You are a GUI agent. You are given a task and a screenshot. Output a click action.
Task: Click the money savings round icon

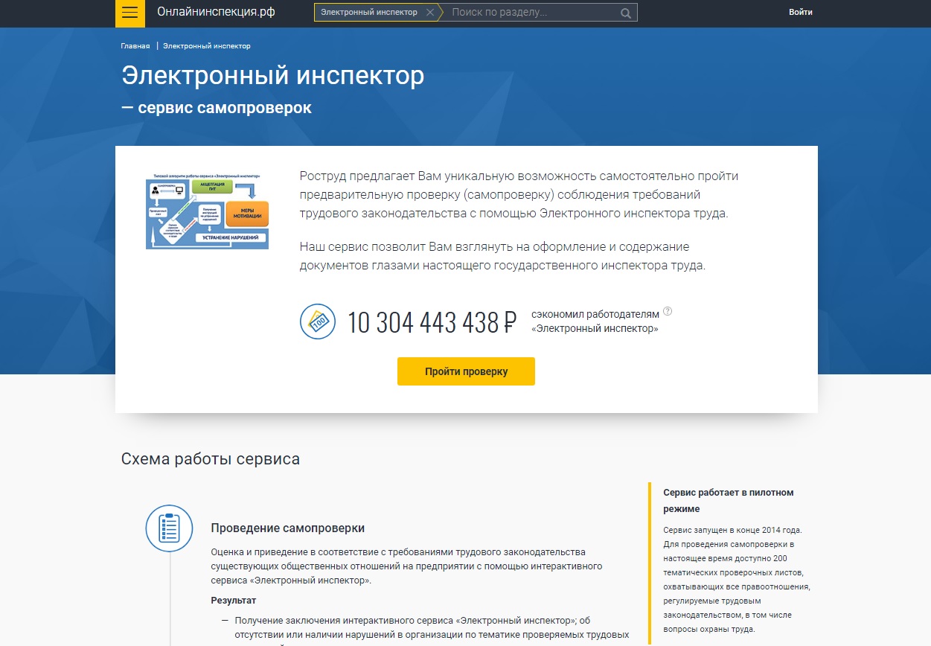tap(318, 322)
